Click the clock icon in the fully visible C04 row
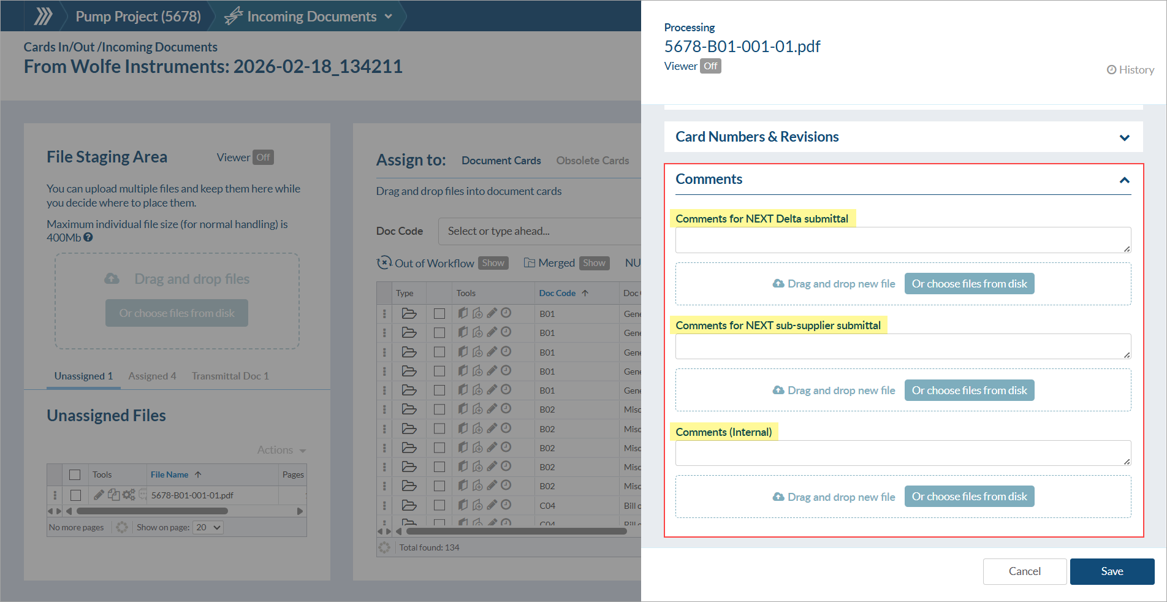Viewport: 1167px width, 602px height. (506, 505)
